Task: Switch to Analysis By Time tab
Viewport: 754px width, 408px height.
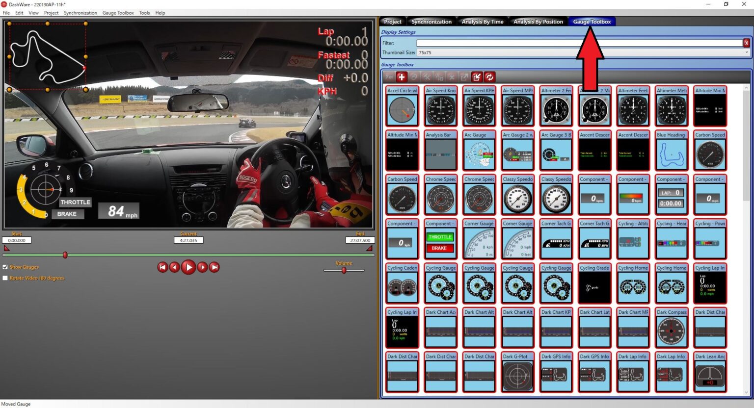Action: 482,22
